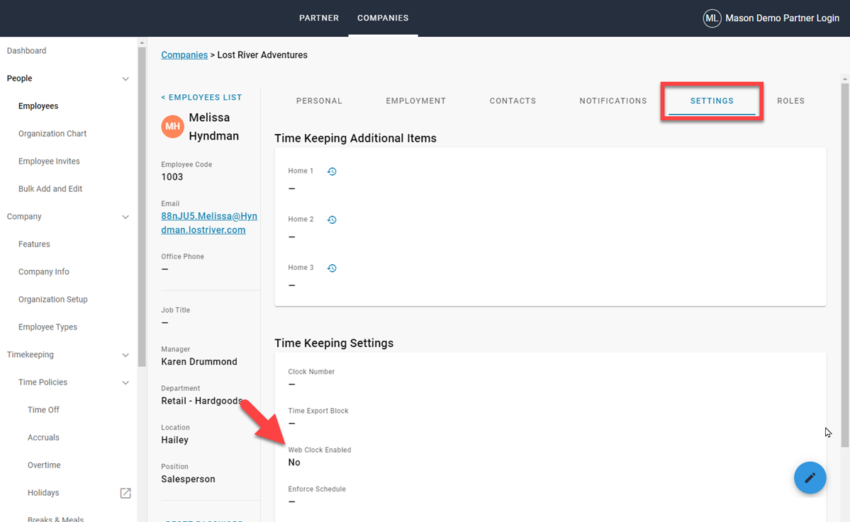Screen dimensions: 850x522
Task: Switch to the PARTNER menu
Action: [x=319, y=18]
